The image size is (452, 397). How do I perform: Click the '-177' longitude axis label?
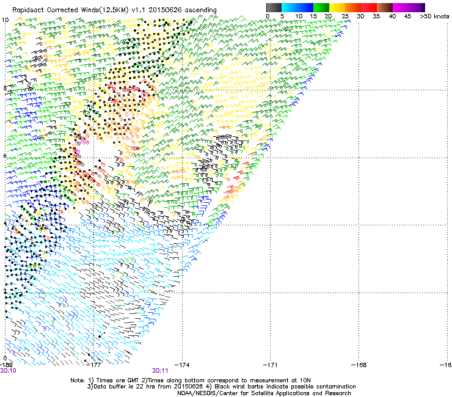click(x=94, y=365)
